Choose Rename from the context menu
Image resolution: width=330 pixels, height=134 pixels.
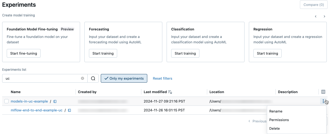[276, 111]
